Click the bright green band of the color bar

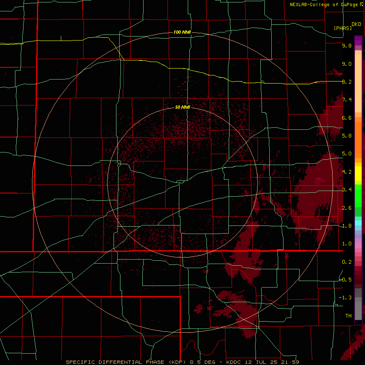[x=358, y=197]
